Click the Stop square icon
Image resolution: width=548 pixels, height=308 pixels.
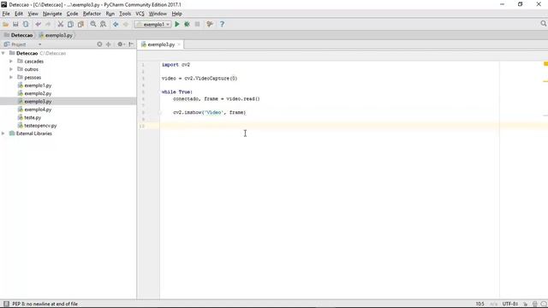point(197,24)
